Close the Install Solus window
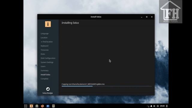 click(152, 17)
